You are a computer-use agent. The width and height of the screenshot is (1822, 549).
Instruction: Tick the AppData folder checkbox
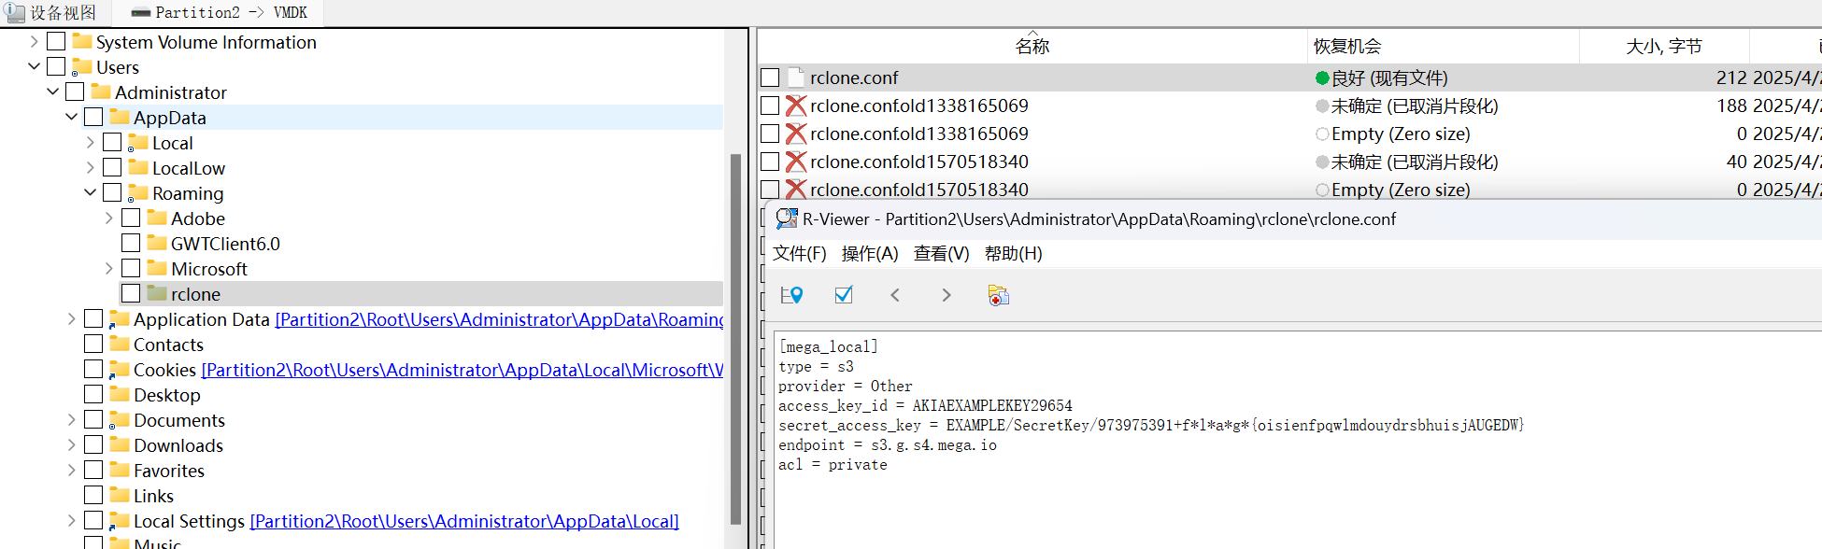point(93,117)
